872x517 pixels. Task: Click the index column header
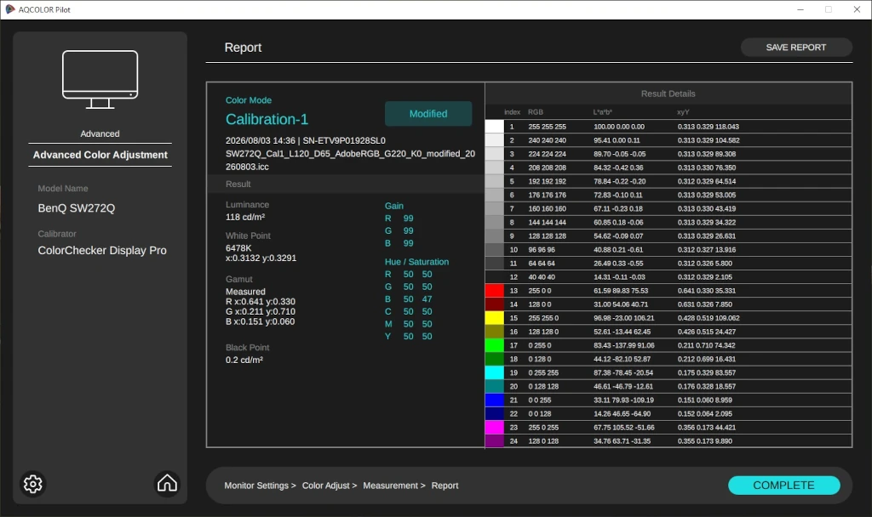click(x=512, y=112)
